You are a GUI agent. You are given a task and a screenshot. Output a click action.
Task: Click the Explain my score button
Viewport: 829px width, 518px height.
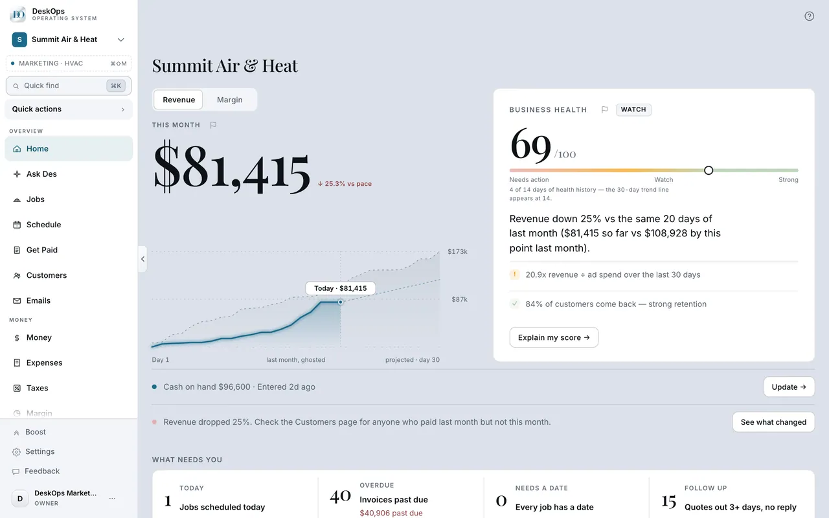(554, 337)
